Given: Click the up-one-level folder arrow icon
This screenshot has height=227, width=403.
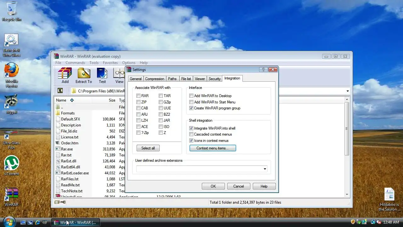Looking at the screenshot, I should click(x=60, y=91).
